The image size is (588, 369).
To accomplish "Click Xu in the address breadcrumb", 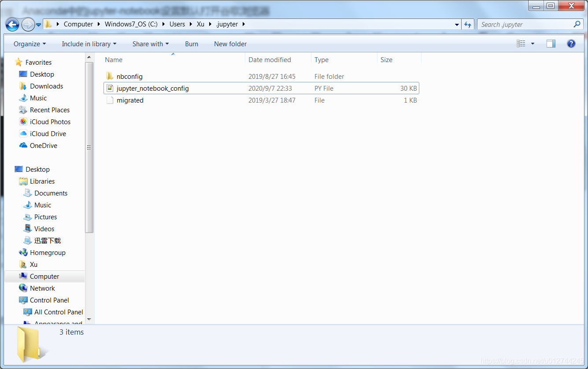I will tap(200, 24).
